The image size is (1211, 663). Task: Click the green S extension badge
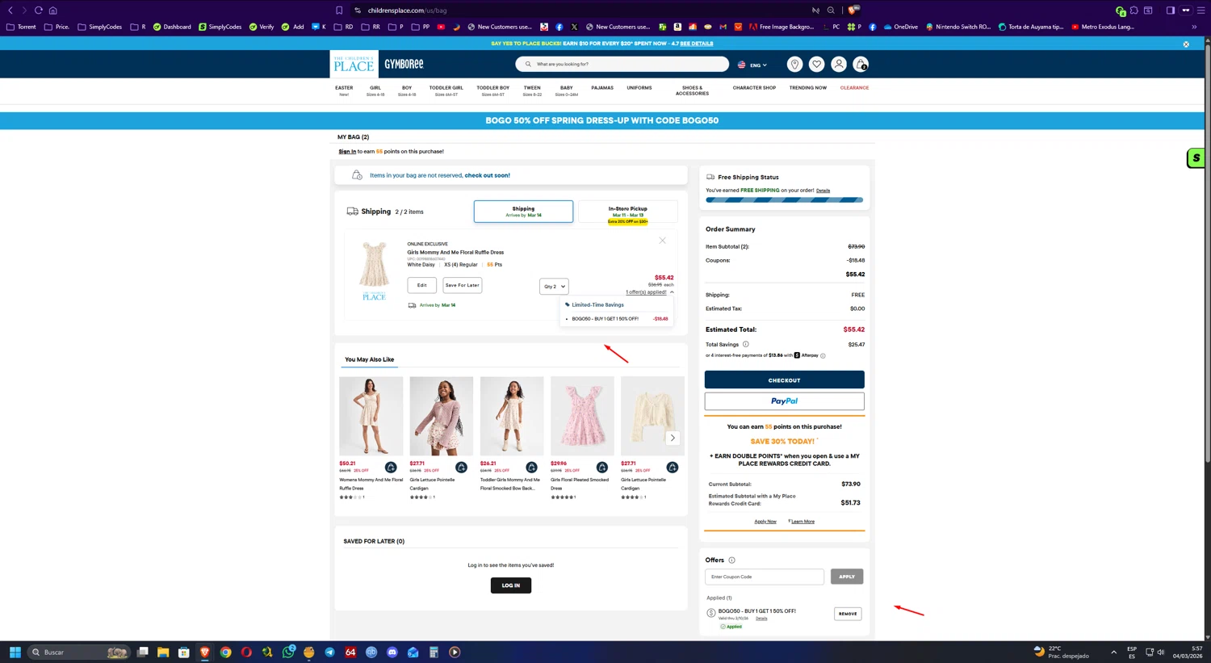(1196, 158)
